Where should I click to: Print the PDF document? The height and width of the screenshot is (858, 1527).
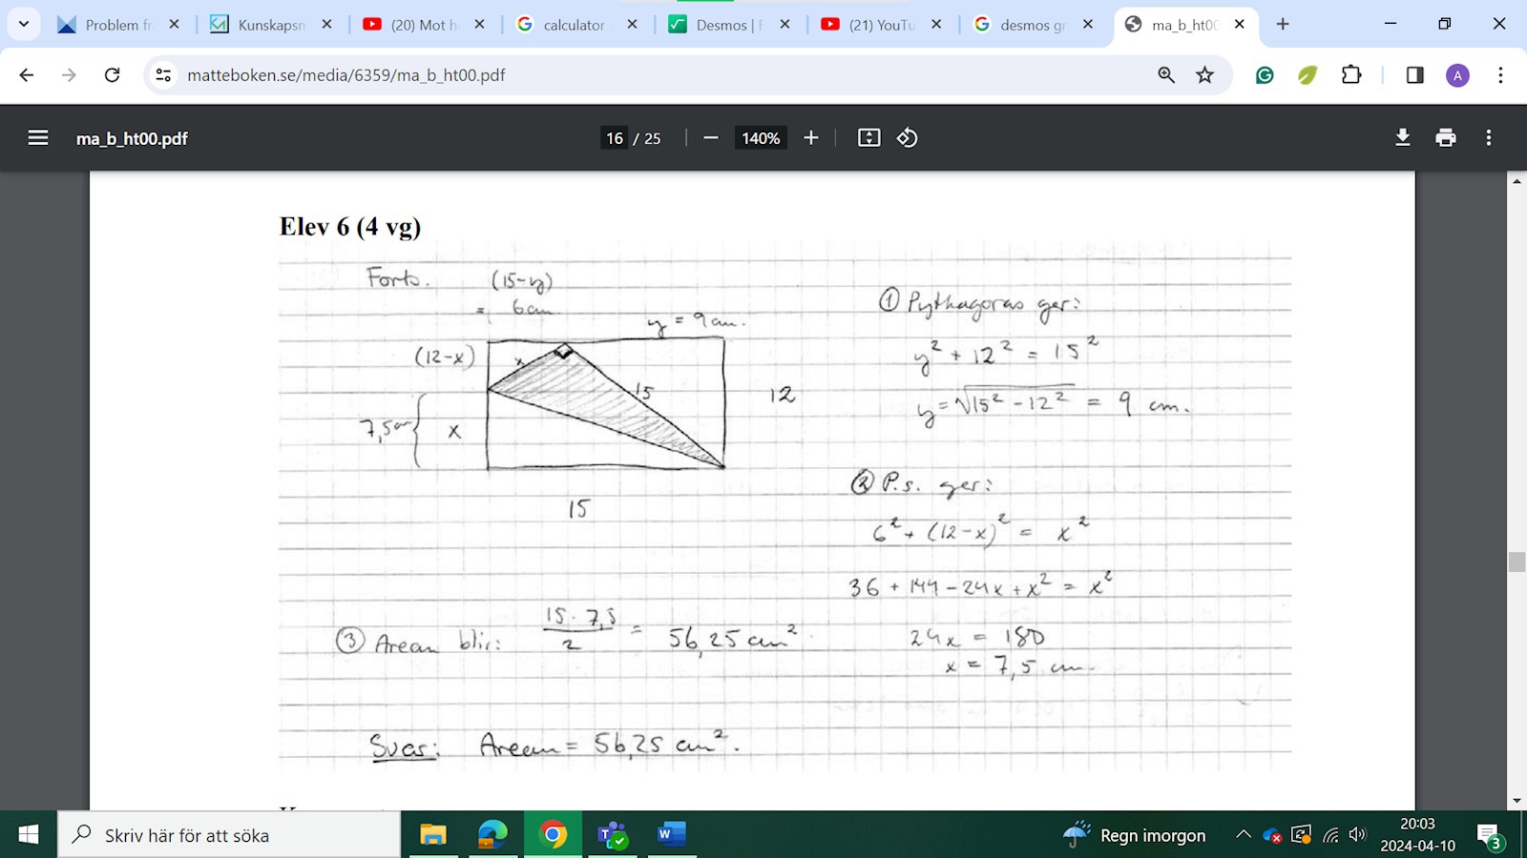tap(1446, 138)
